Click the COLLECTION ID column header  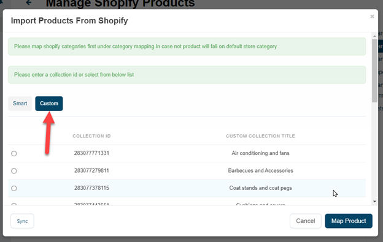tap(91, 136)
